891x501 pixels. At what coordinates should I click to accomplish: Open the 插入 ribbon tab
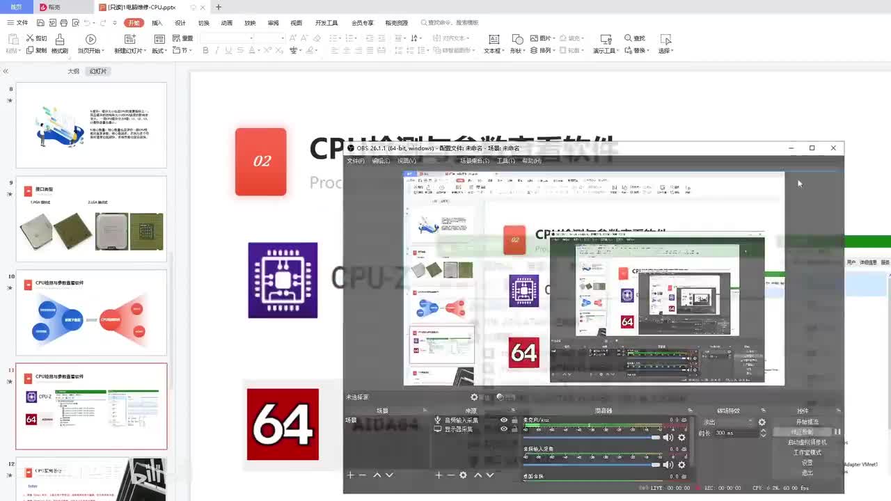point(157,23)
